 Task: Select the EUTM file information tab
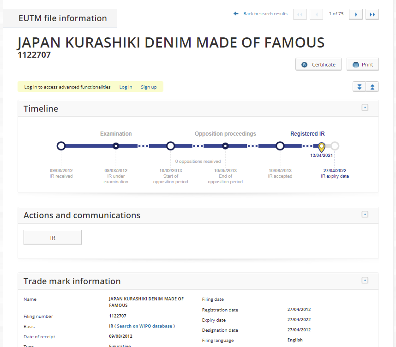60,18
